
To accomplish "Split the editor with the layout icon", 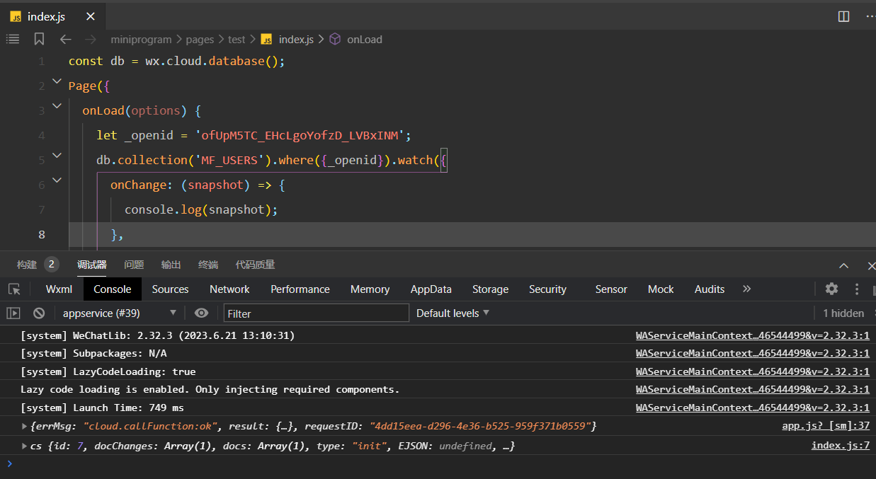I will (x=843, y=16).
